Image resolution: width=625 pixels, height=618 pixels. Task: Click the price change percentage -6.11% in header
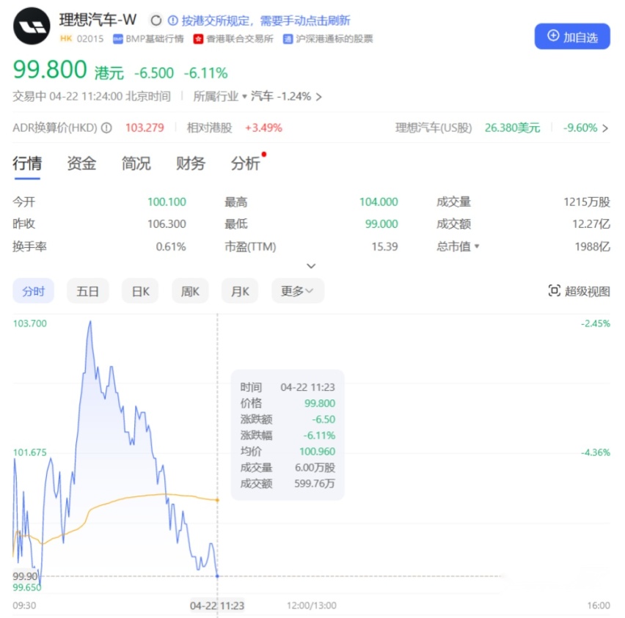[x=205, y=73]
